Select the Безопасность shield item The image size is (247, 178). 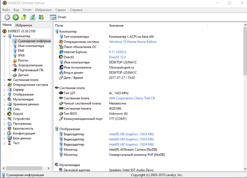[x=10, y=129]
